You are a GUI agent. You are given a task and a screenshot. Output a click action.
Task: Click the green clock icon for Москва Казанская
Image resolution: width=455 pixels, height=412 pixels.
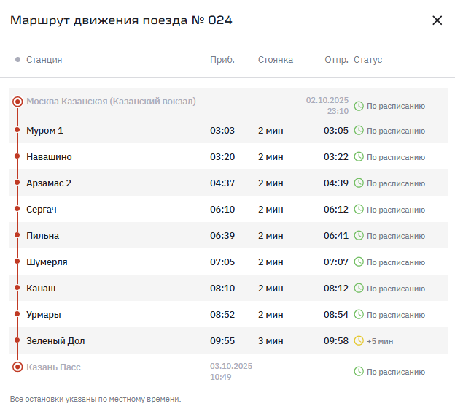click(x=359, y=106)
